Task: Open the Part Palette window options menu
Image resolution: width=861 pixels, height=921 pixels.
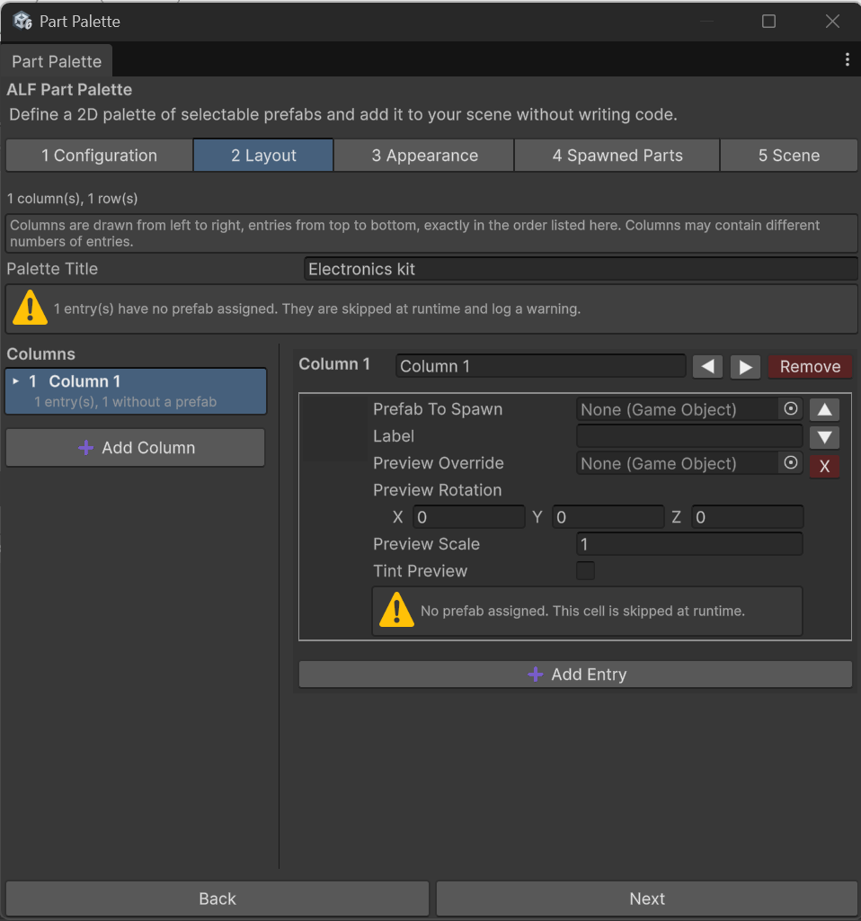Action: click(847, 60)
